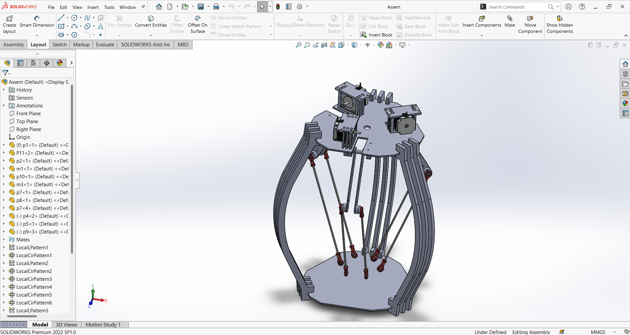630x335 pixels.
Task: Expand the FeatureManager tabs chevron
Action: tap(71, 63)
